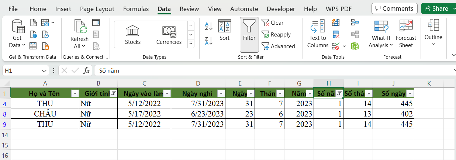Click the Insert Function fx button
This screenshot has width=456, height=160.
click(x=86, y=70)
